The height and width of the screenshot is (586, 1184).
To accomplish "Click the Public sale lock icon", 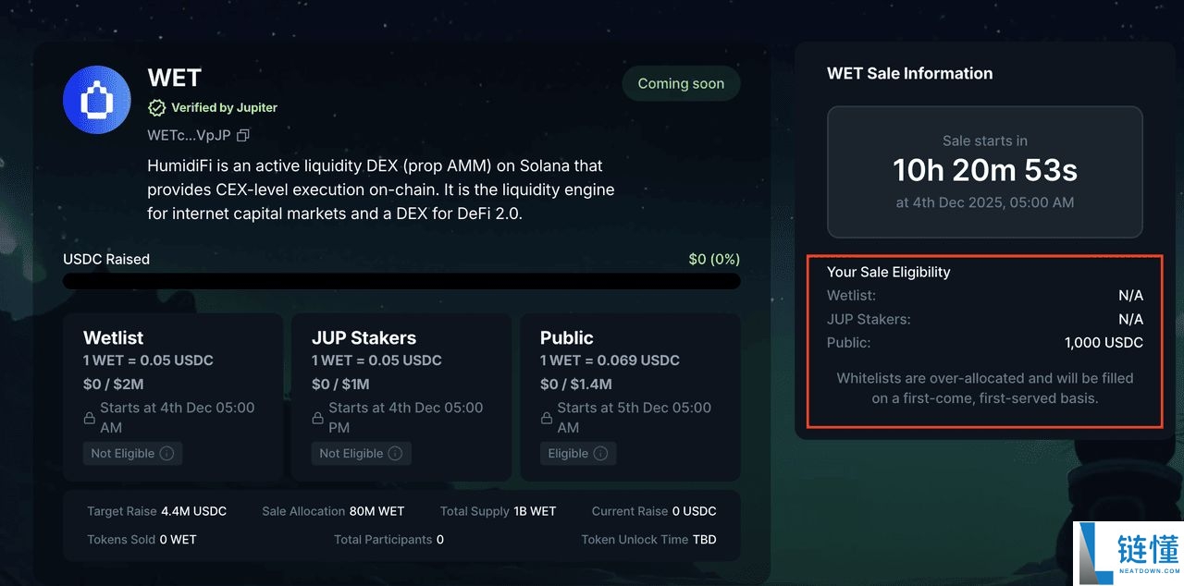I will tap(547, 418).
